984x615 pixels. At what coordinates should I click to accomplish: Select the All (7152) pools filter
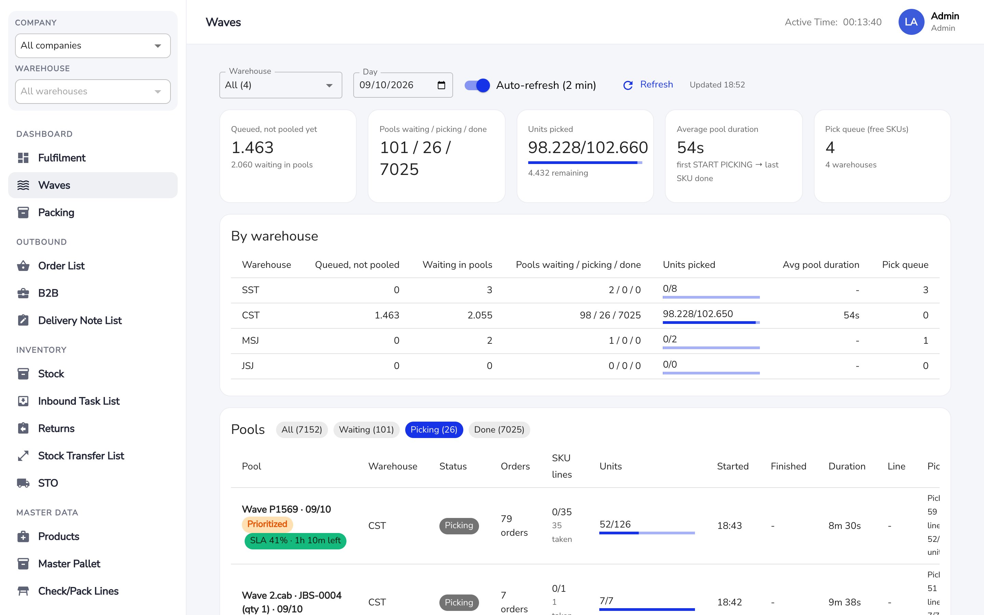click(x=302, y=429)
